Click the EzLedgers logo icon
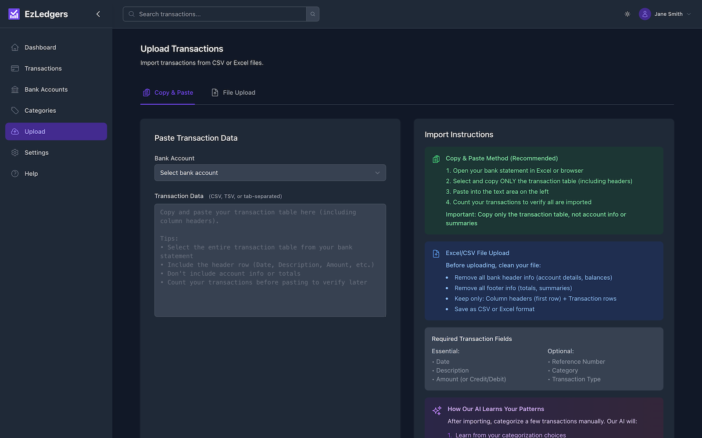This screenshot has height=438, width=702. [14, 14]
